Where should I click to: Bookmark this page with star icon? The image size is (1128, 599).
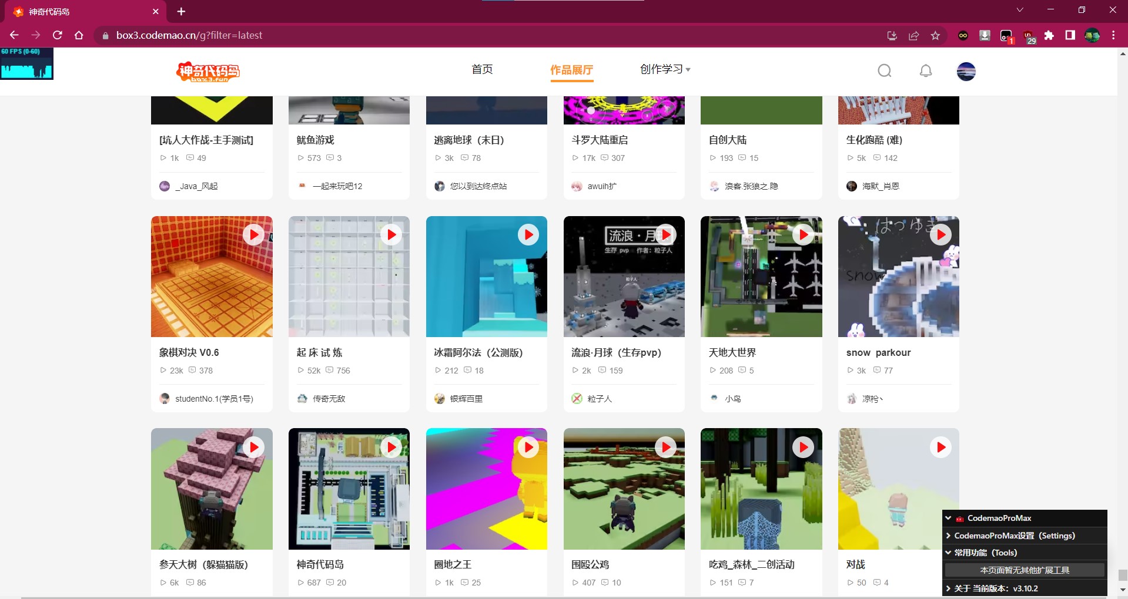(935, 36)
